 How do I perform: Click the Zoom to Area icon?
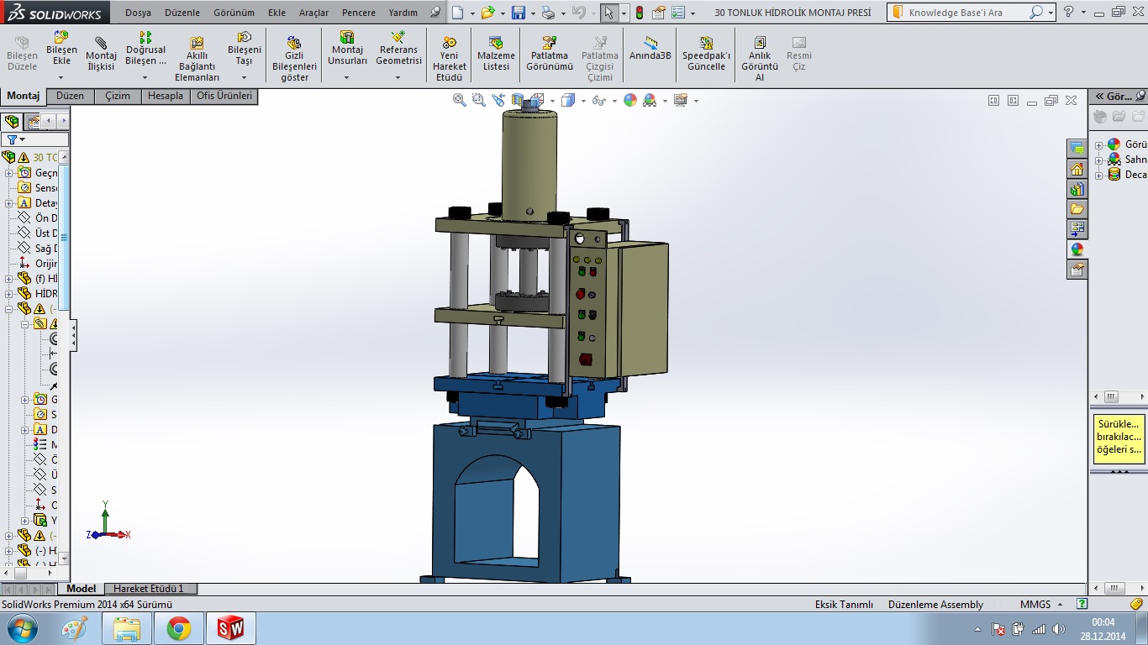click(479, 100)
